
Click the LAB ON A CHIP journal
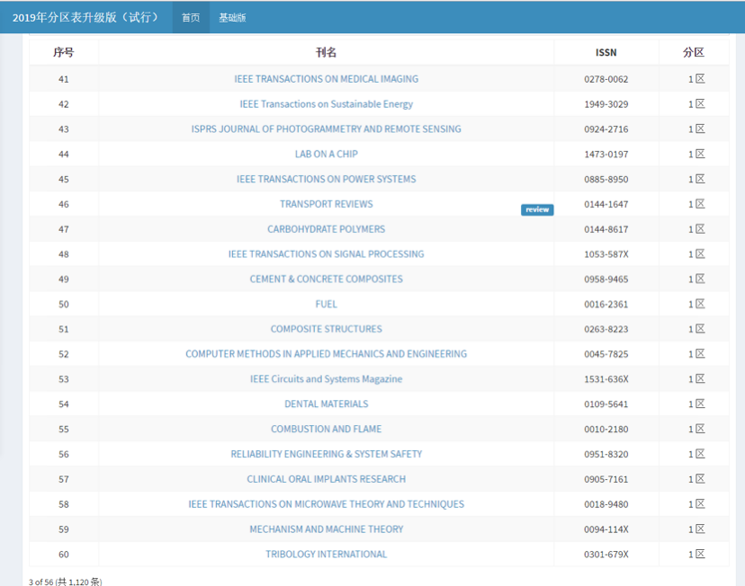(x=326, y=155)
